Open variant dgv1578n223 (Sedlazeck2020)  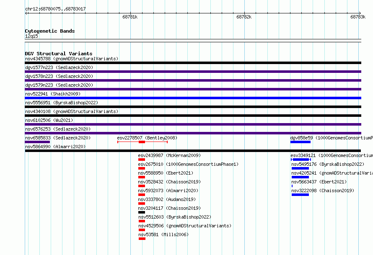point(59,76)
